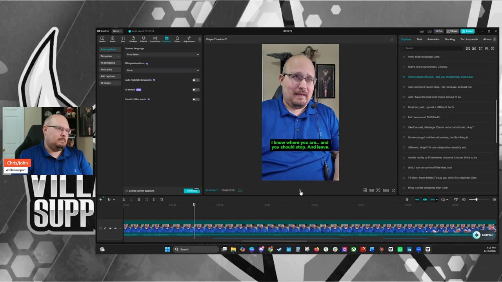Open the linkage icon dropdown above timeline

click(437, 199)
